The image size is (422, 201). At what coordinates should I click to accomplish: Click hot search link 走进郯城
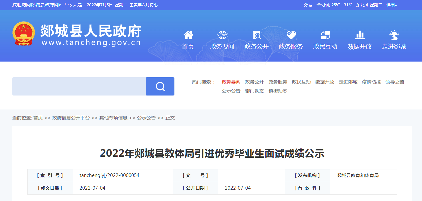tap(348, 82)
